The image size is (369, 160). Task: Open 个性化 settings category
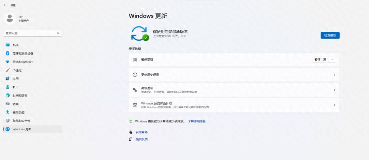(x=33, y=70)
